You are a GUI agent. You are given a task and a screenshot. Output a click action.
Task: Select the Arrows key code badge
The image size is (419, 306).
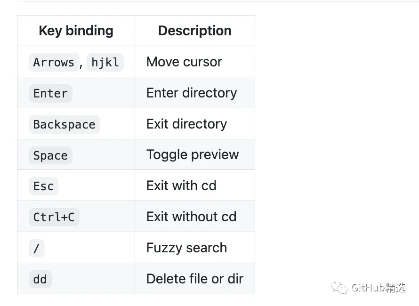click(x=54, y=62)
